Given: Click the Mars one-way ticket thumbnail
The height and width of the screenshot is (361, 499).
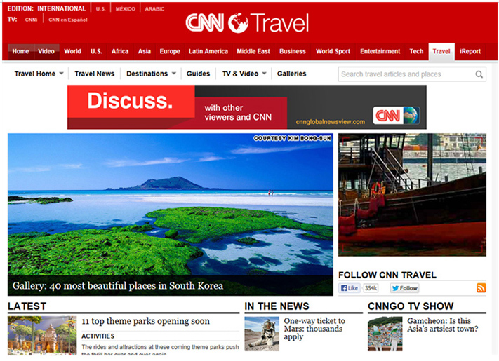Looking at the screenshot, I should [262, 333].
